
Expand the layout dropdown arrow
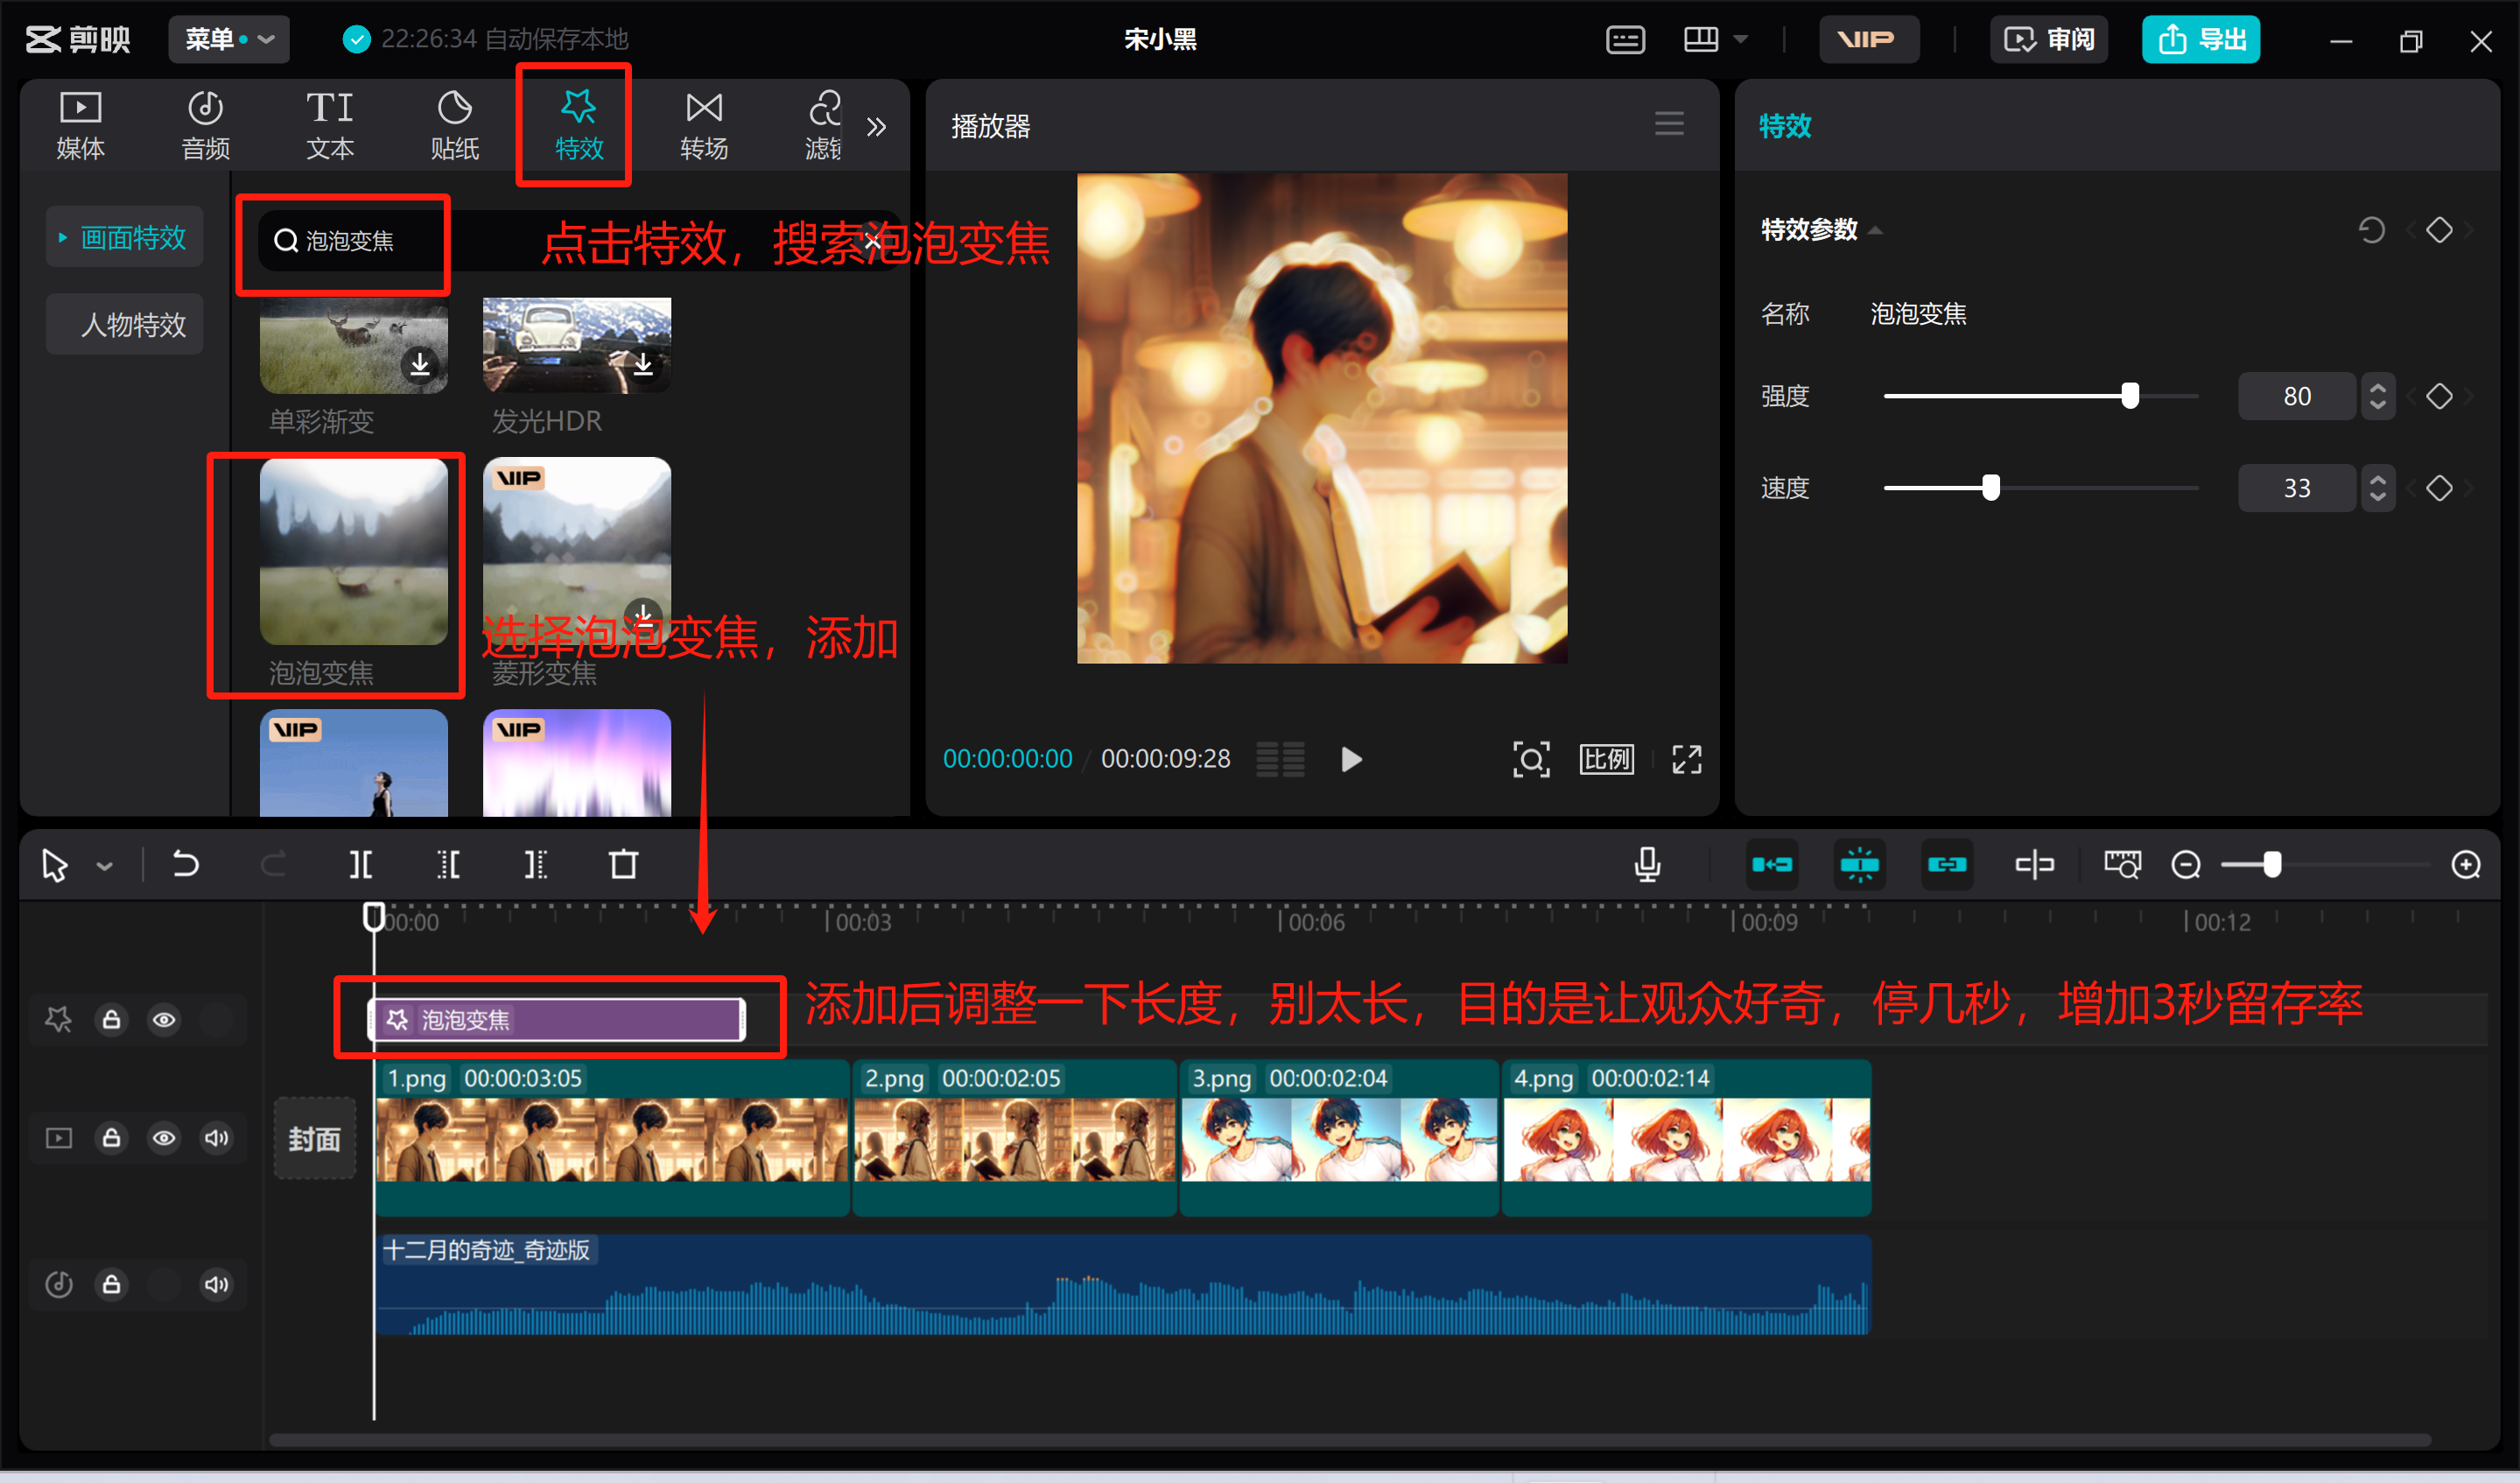1741,40
